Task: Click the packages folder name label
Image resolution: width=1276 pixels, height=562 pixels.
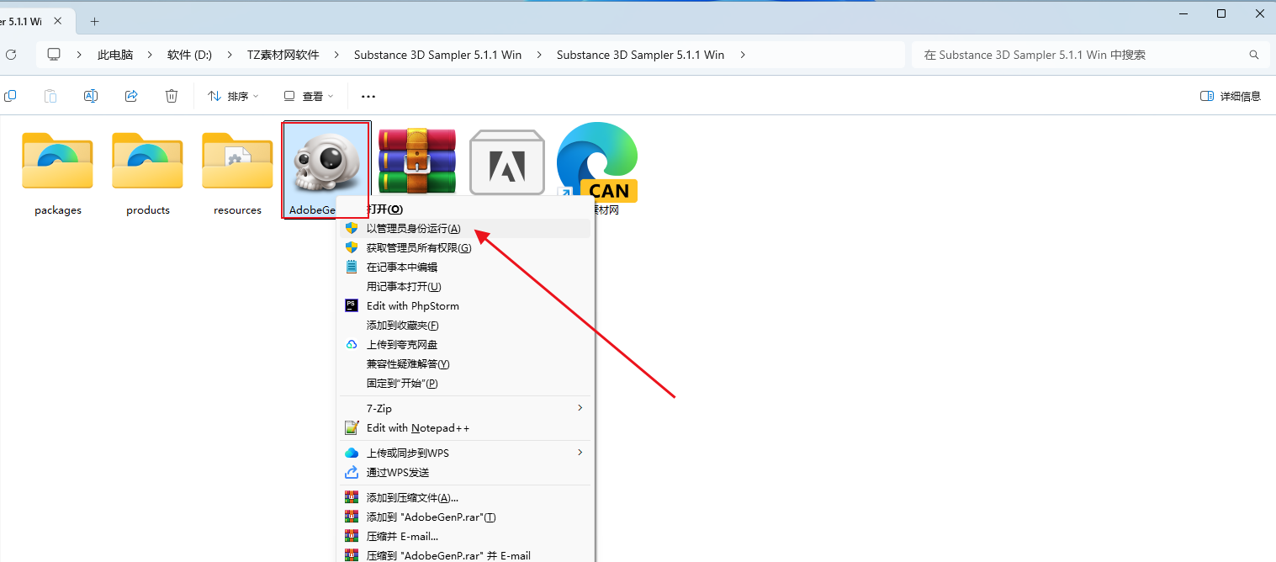Action: (x=58, y=210)
